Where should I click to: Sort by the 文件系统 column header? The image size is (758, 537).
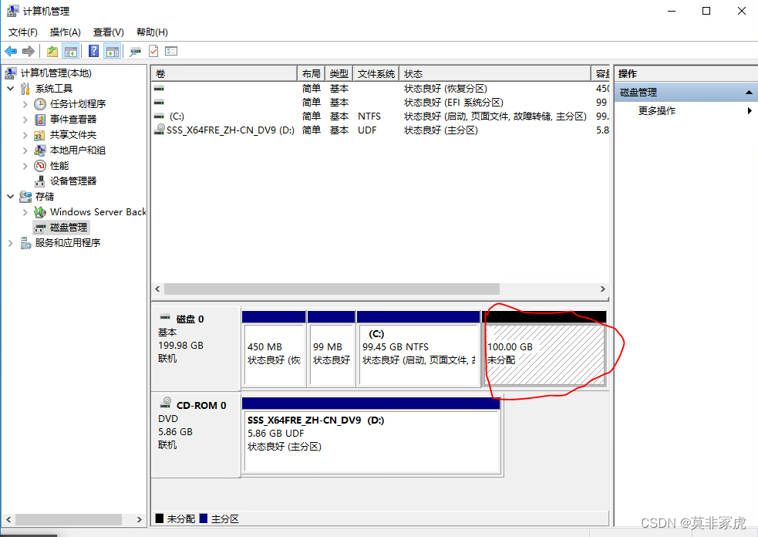point(376,73)
